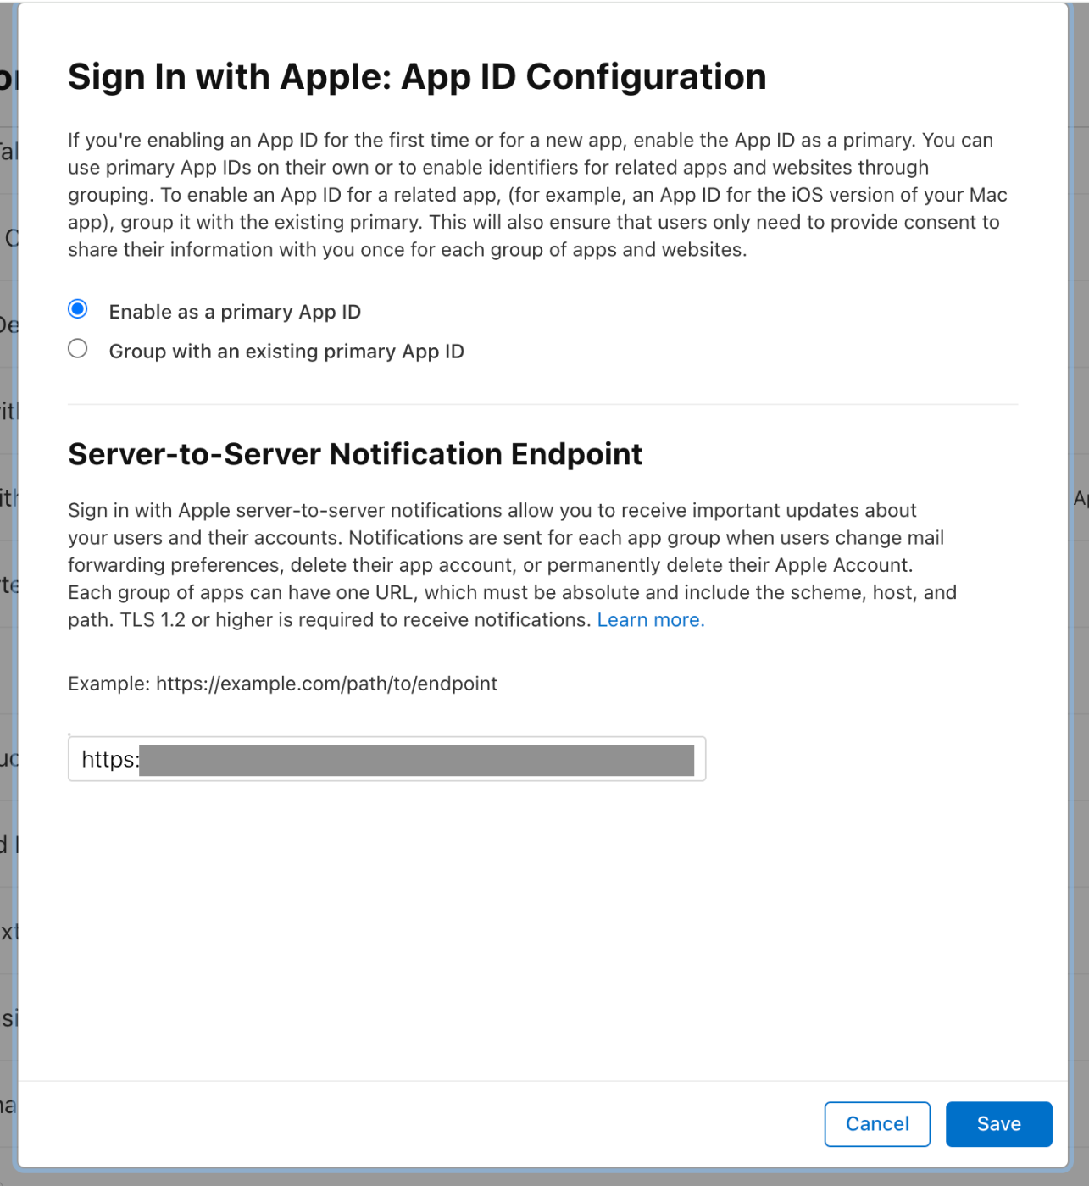
Task: Select Enable as a primary App ID
Action: [78, 309]
